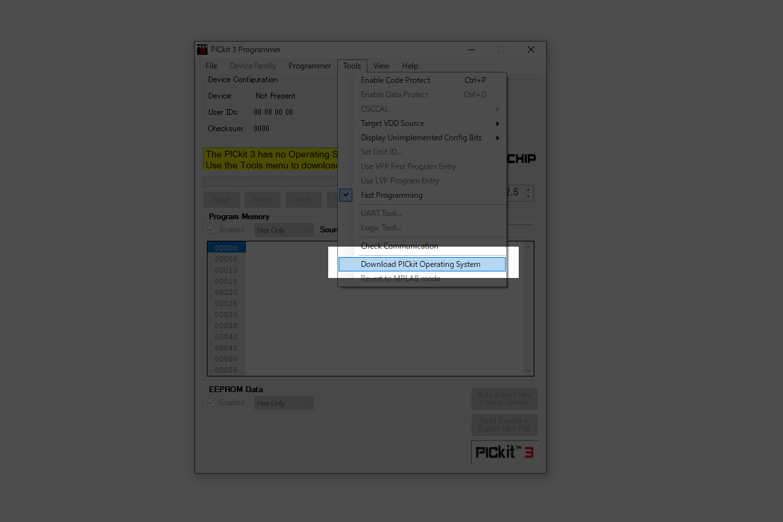783x522 pixels.
Task: Click Download PICkit Operating System menu item
Action: point(421,264)
